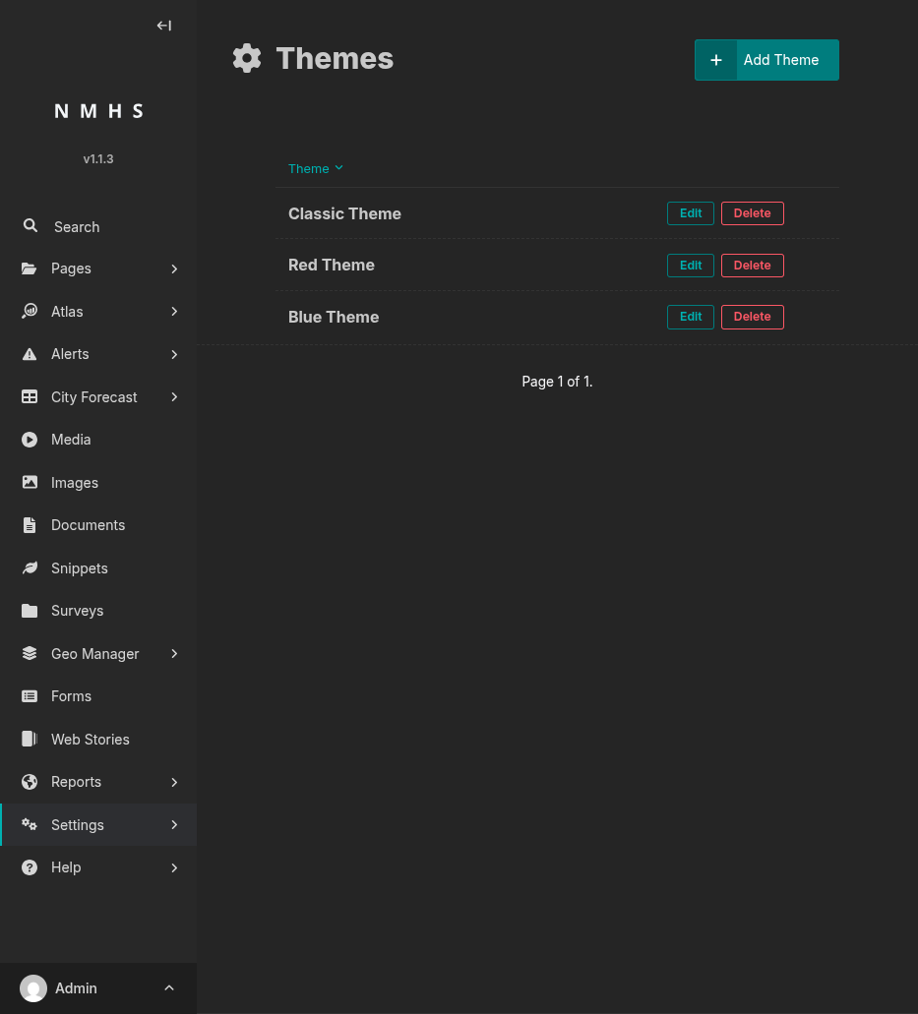This screenshot has height=1014, width=918.
Task: Open the Search menu item
Action: coord(98,227)
